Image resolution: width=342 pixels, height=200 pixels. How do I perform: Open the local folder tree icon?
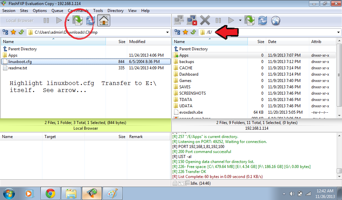5,32
